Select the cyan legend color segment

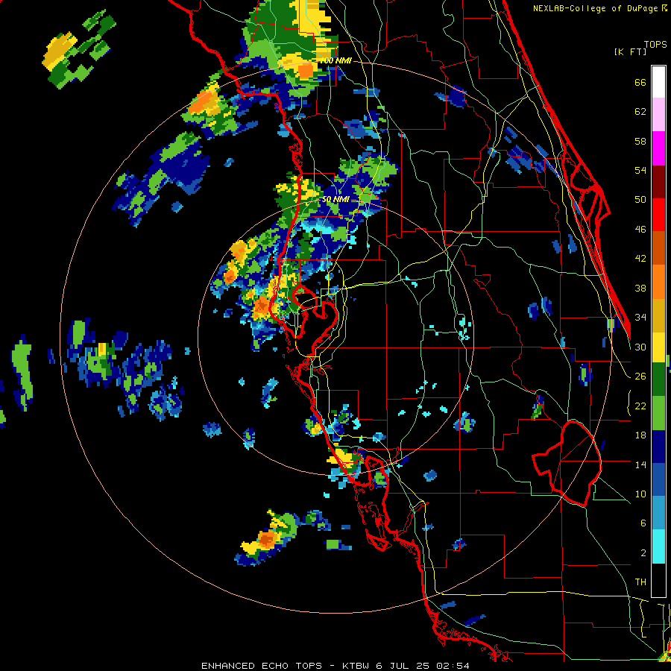coord(658,546)
